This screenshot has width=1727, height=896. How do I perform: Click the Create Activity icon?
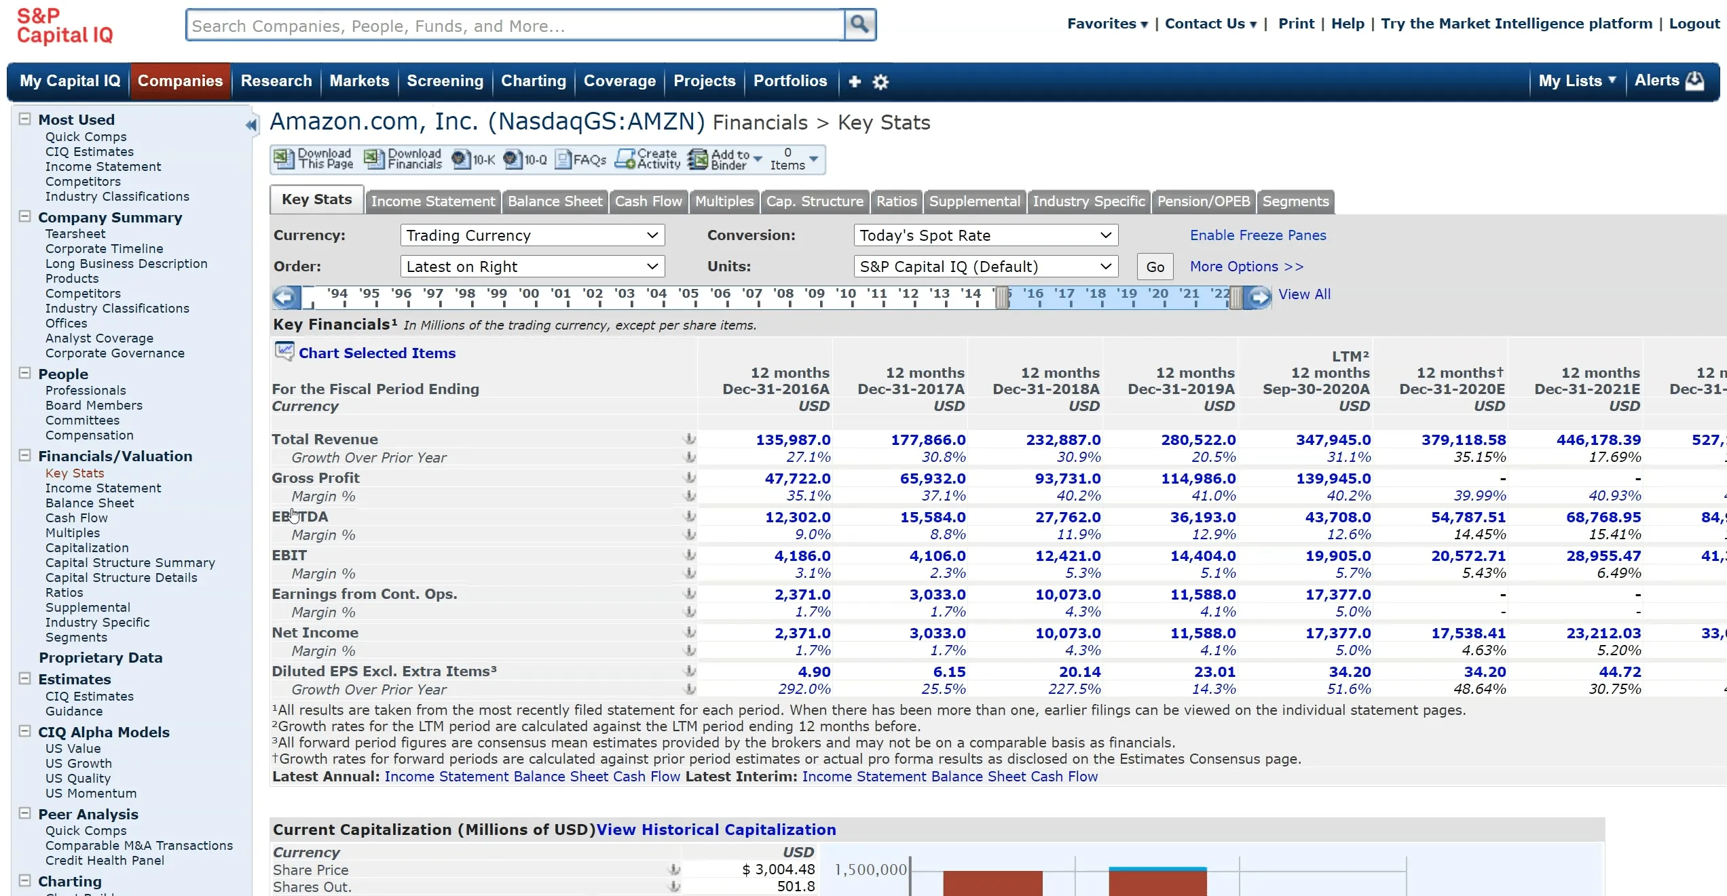[x=625, y=159]
